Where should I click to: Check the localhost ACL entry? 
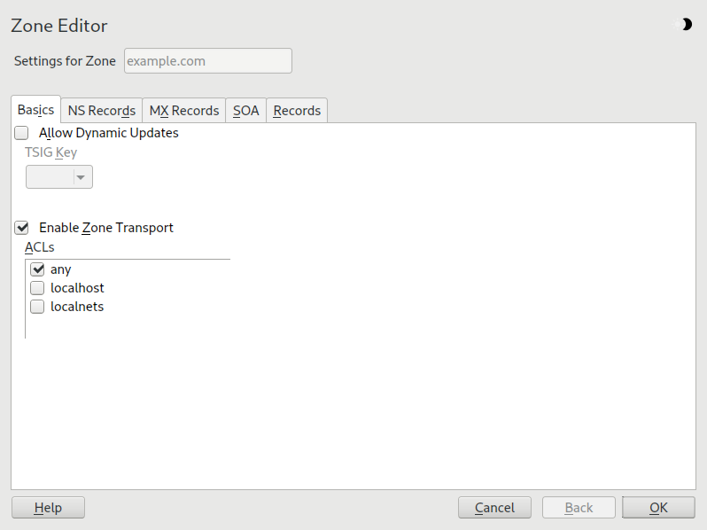37,288
